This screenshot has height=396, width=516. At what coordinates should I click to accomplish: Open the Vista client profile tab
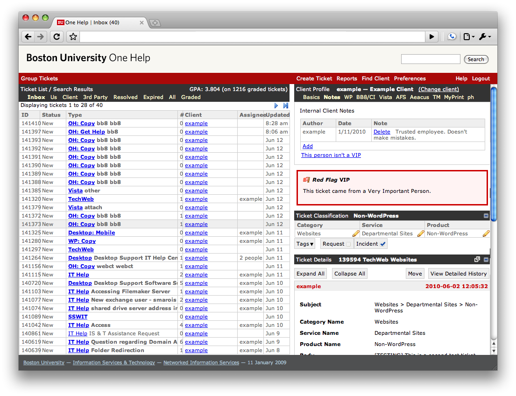coord(385,97)
